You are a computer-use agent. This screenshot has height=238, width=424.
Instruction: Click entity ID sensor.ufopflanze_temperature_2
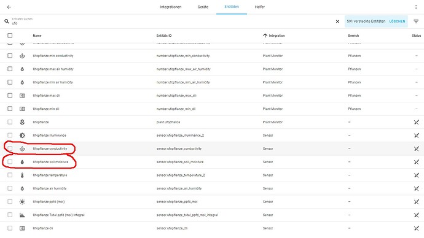181,175
